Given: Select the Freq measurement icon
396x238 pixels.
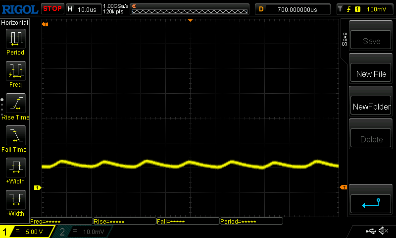Looking at the screenshot, I should (15, 71).
